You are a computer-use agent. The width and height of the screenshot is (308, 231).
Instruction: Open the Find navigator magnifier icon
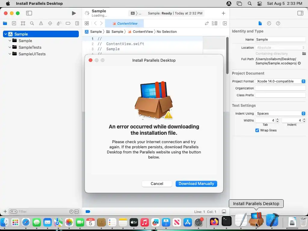(32, 23)
